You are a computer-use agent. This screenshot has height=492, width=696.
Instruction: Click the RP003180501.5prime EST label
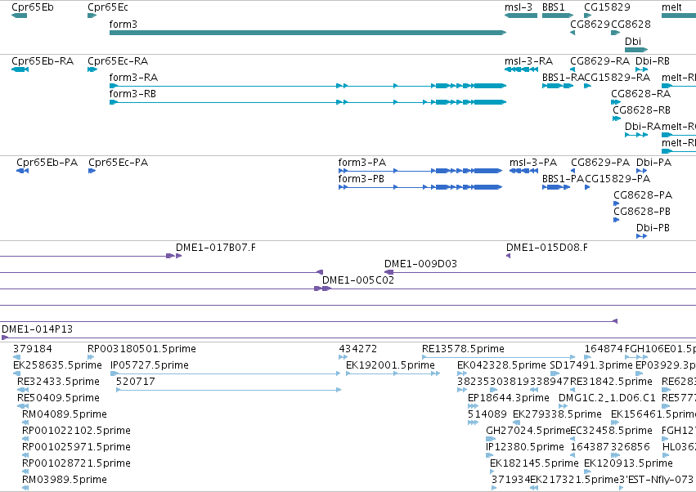pos(141,349)
